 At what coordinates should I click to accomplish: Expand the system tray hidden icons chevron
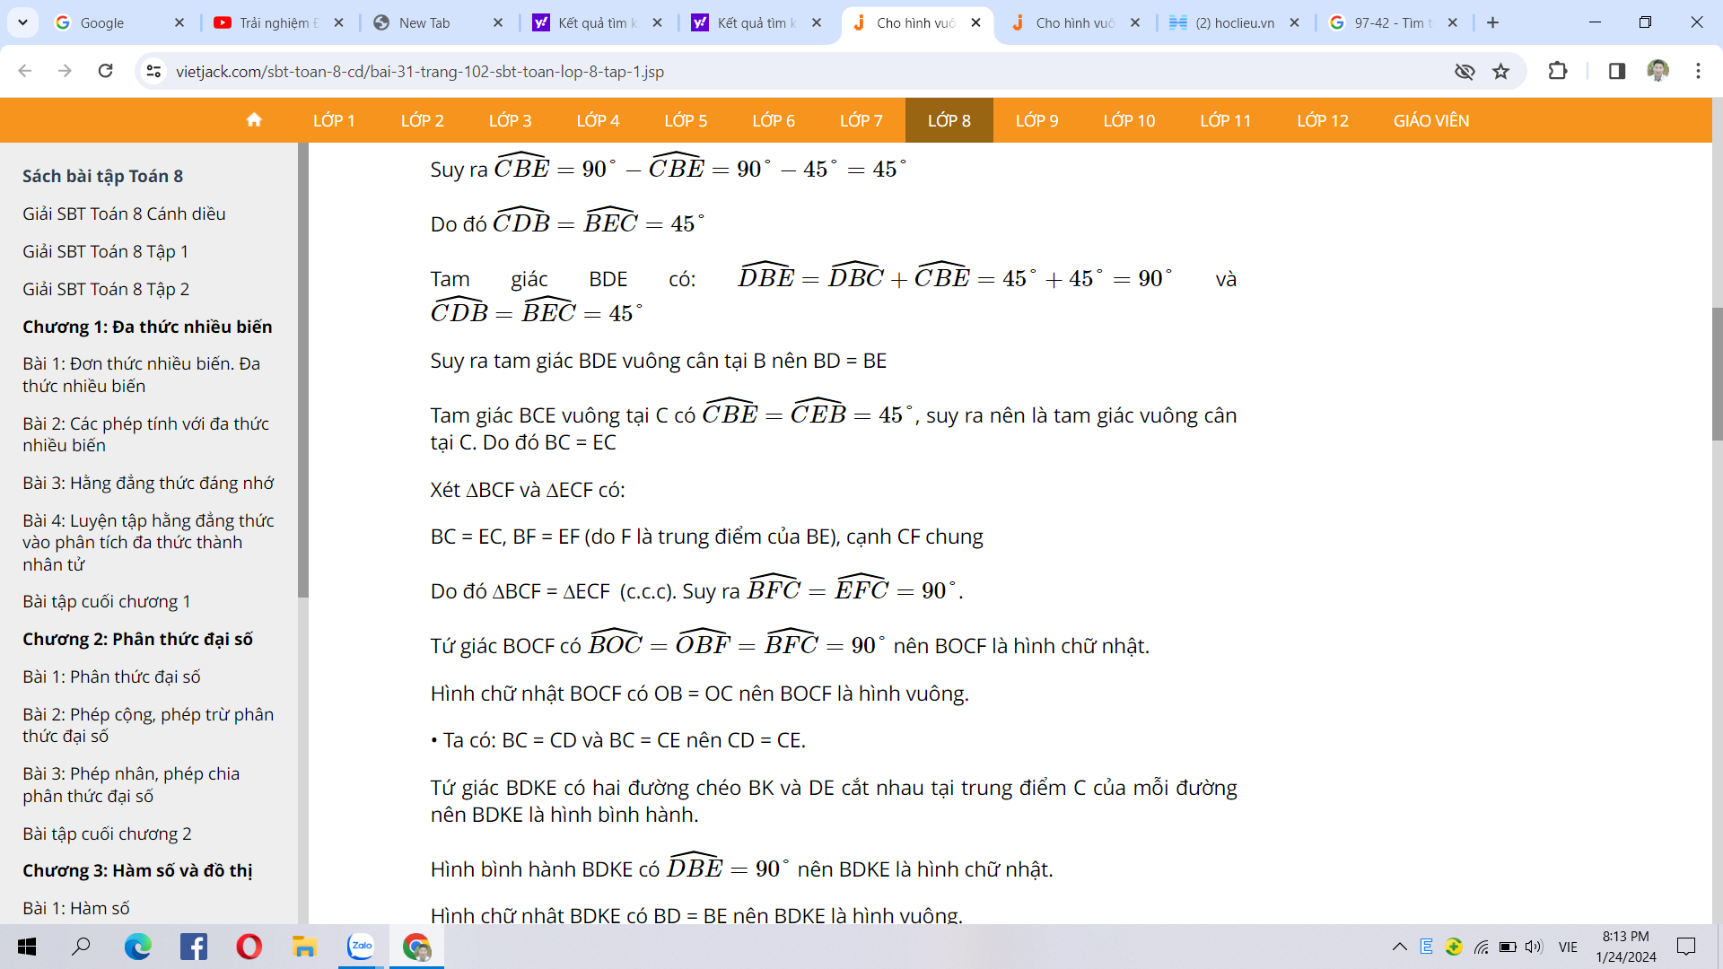[x=1399, y=947]
